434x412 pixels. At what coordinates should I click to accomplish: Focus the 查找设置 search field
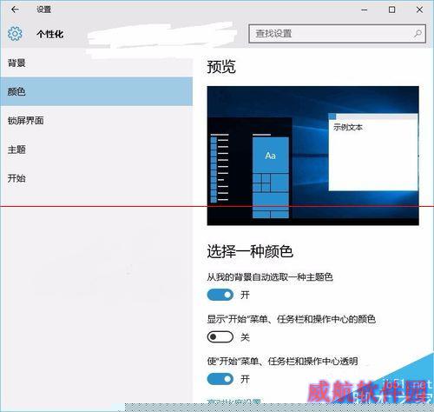[x=337, y=34]
